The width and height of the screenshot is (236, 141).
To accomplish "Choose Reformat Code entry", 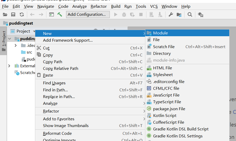I will [x=90, y=133].
